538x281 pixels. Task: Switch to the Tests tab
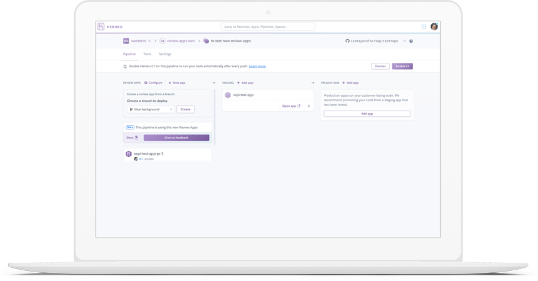pos(147,54)
